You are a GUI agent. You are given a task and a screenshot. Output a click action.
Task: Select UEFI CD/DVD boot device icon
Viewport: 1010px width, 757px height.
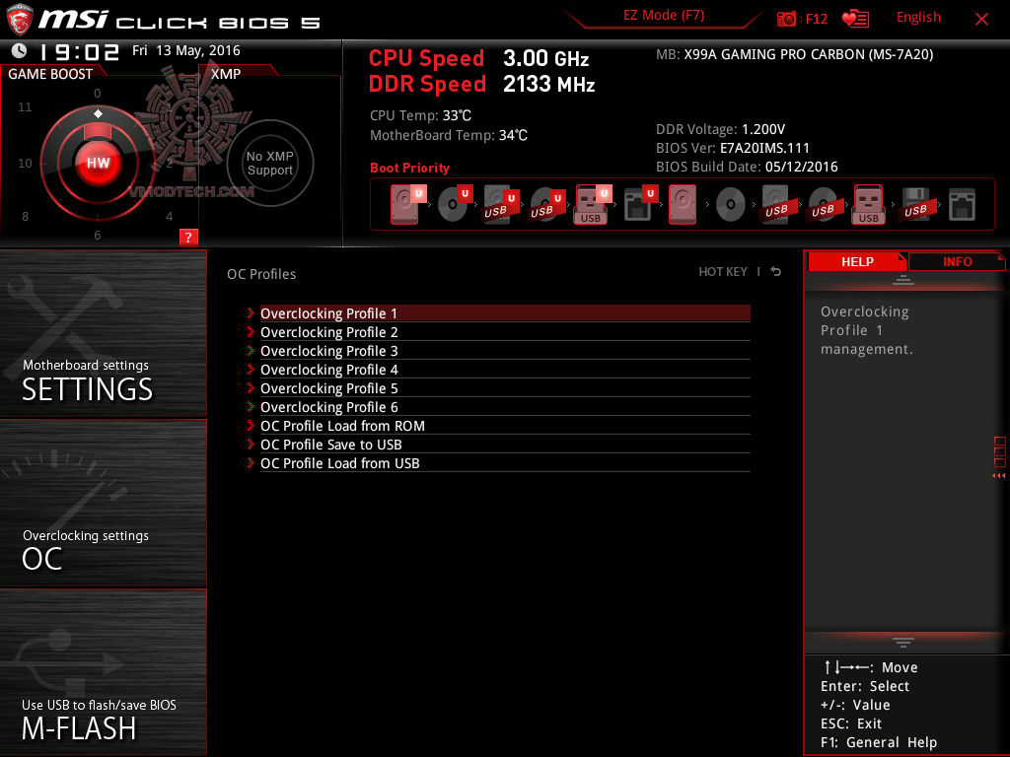455,204
